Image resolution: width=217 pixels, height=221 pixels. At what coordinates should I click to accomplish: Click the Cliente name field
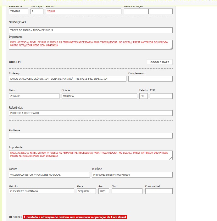coord(49,175)
